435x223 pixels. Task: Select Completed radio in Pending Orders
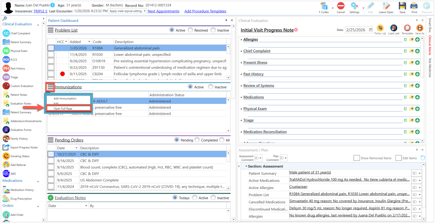(x=197, y=140)
